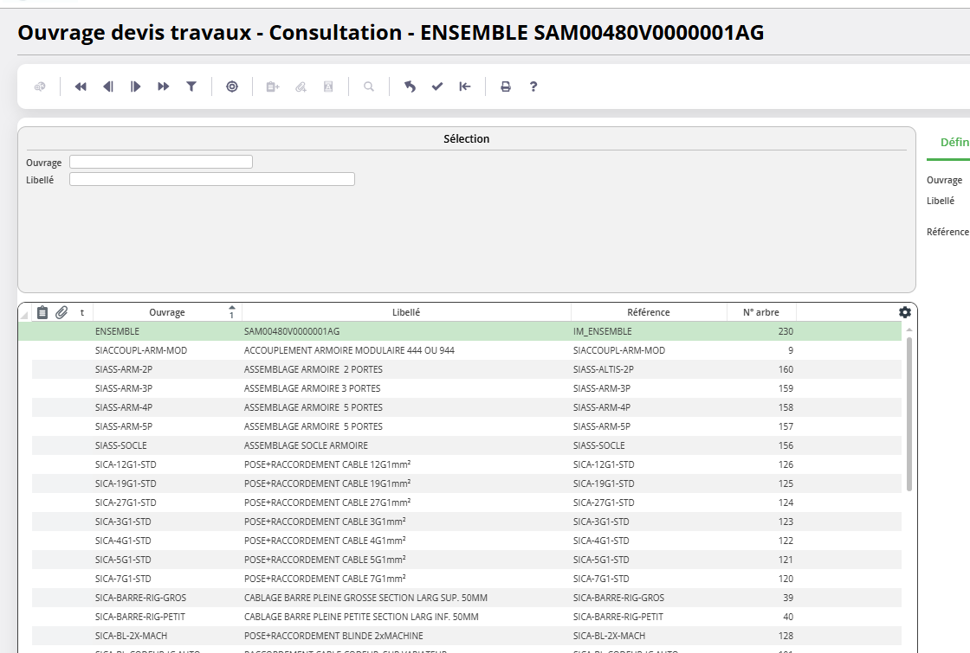Click libellé ASSEMBLAGE SOCLE ARMOIRE

[x=306, y=445]
